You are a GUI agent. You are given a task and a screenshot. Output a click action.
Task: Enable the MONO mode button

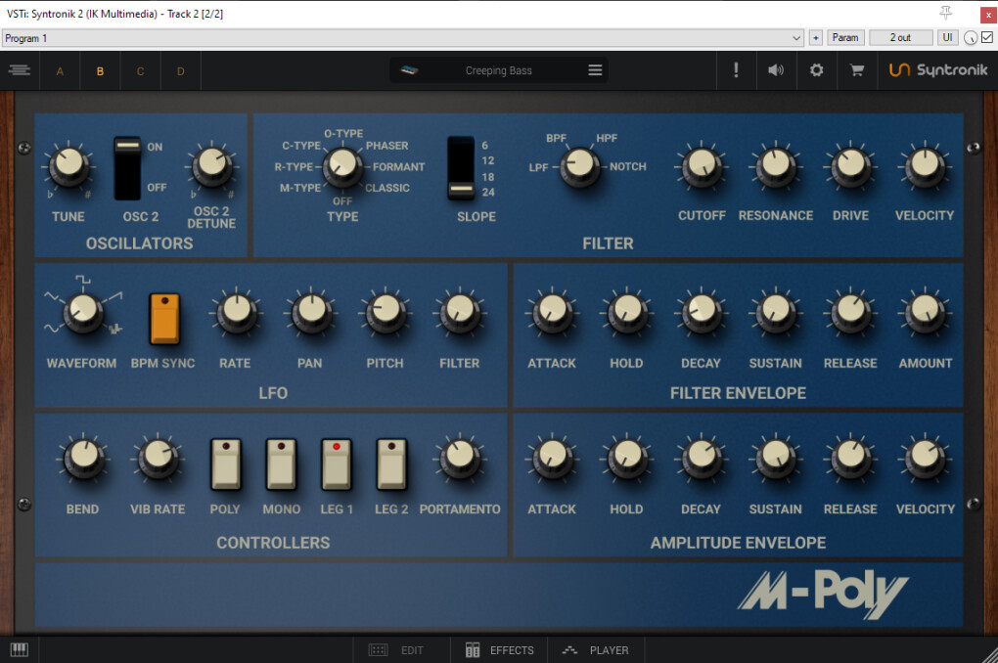(x=282, y=464)
